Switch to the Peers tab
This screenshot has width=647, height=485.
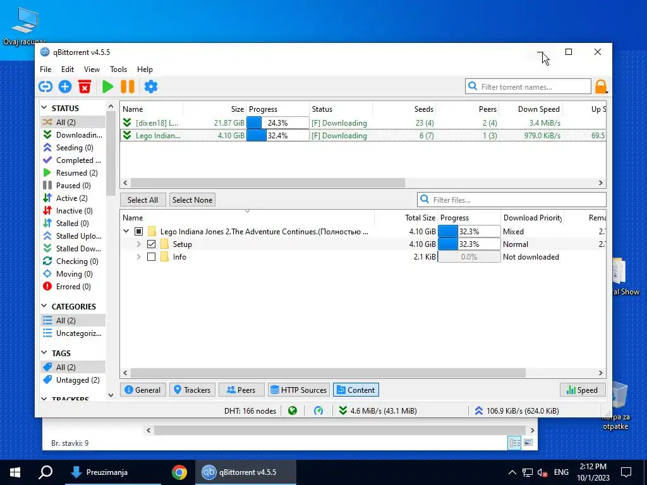241,390
